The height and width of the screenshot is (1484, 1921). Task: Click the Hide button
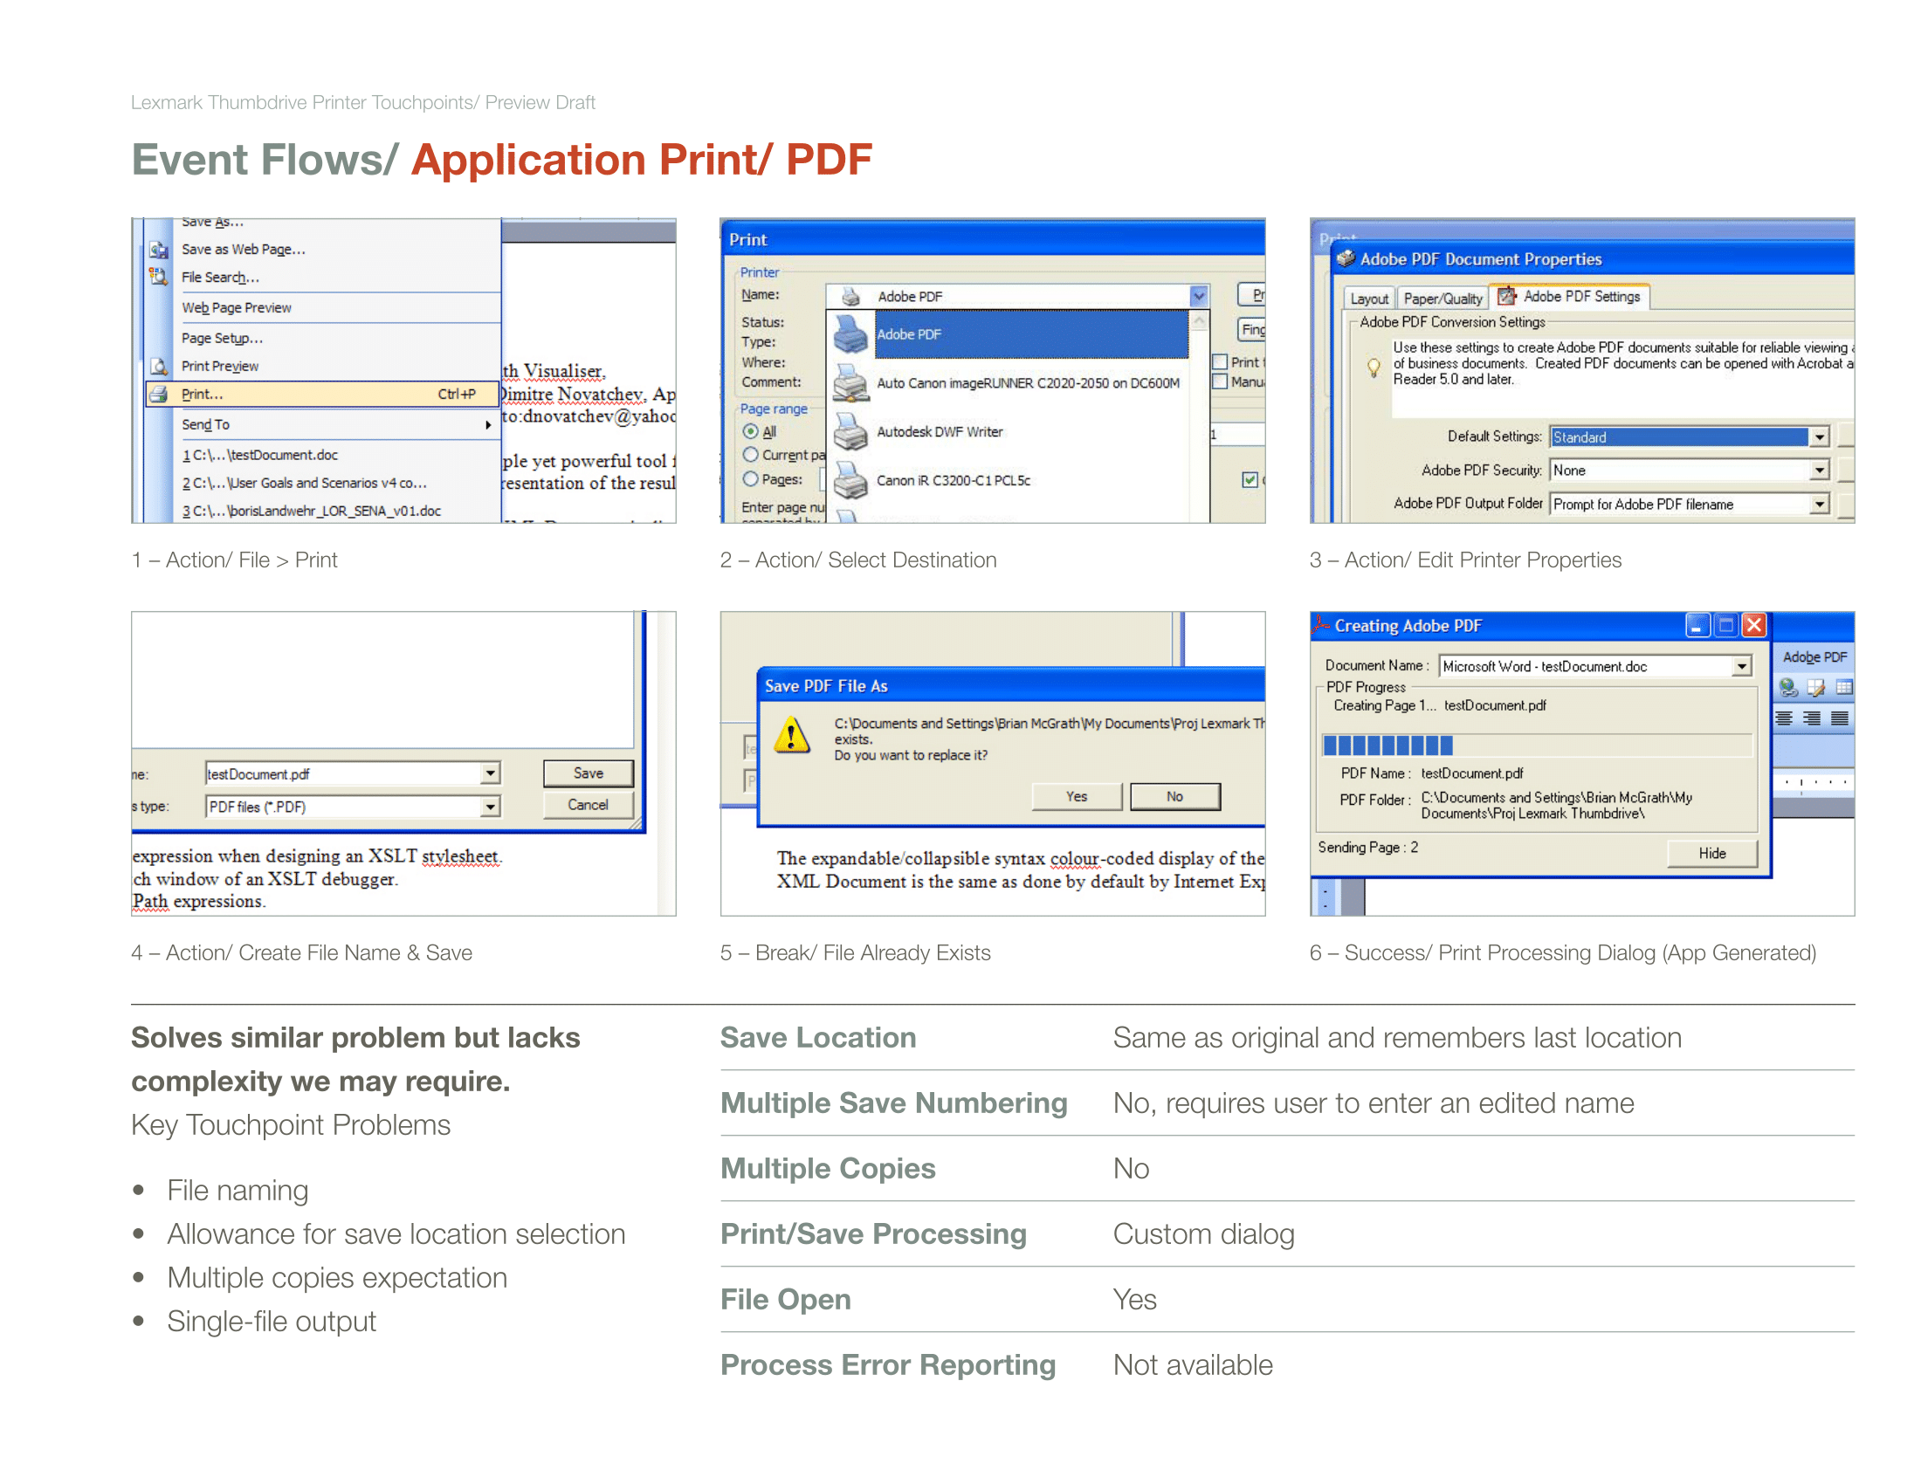tap(1712, 854)
